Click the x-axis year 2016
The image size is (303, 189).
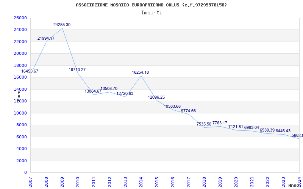[x=173, y=182]
